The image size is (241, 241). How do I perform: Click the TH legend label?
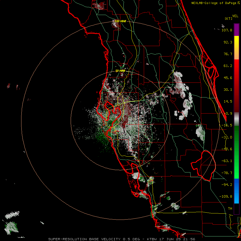pos(230,208)
